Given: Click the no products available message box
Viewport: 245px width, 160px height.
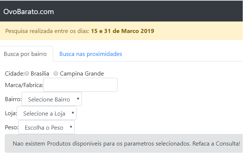Looking at the screenshot, I should click(x=124, y=143).
